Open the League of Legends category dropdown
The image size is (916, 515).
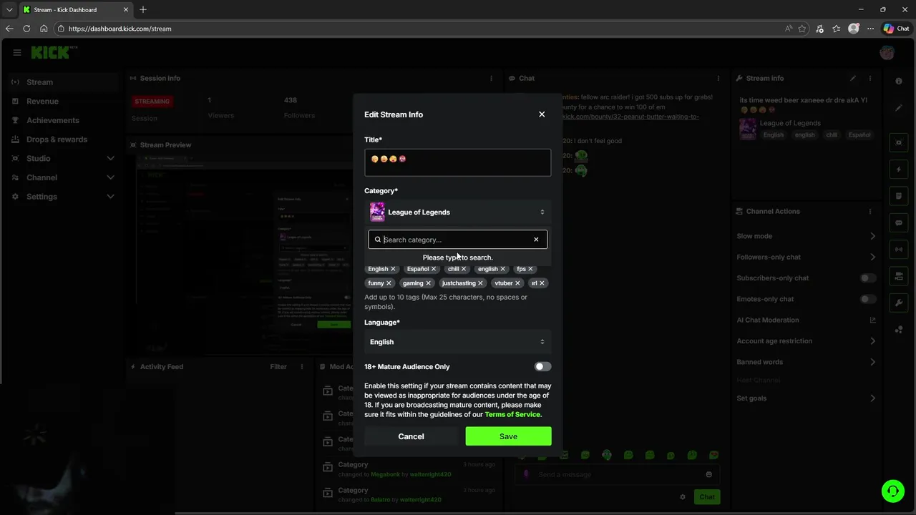pyautogui.click(x=458, y=212)
